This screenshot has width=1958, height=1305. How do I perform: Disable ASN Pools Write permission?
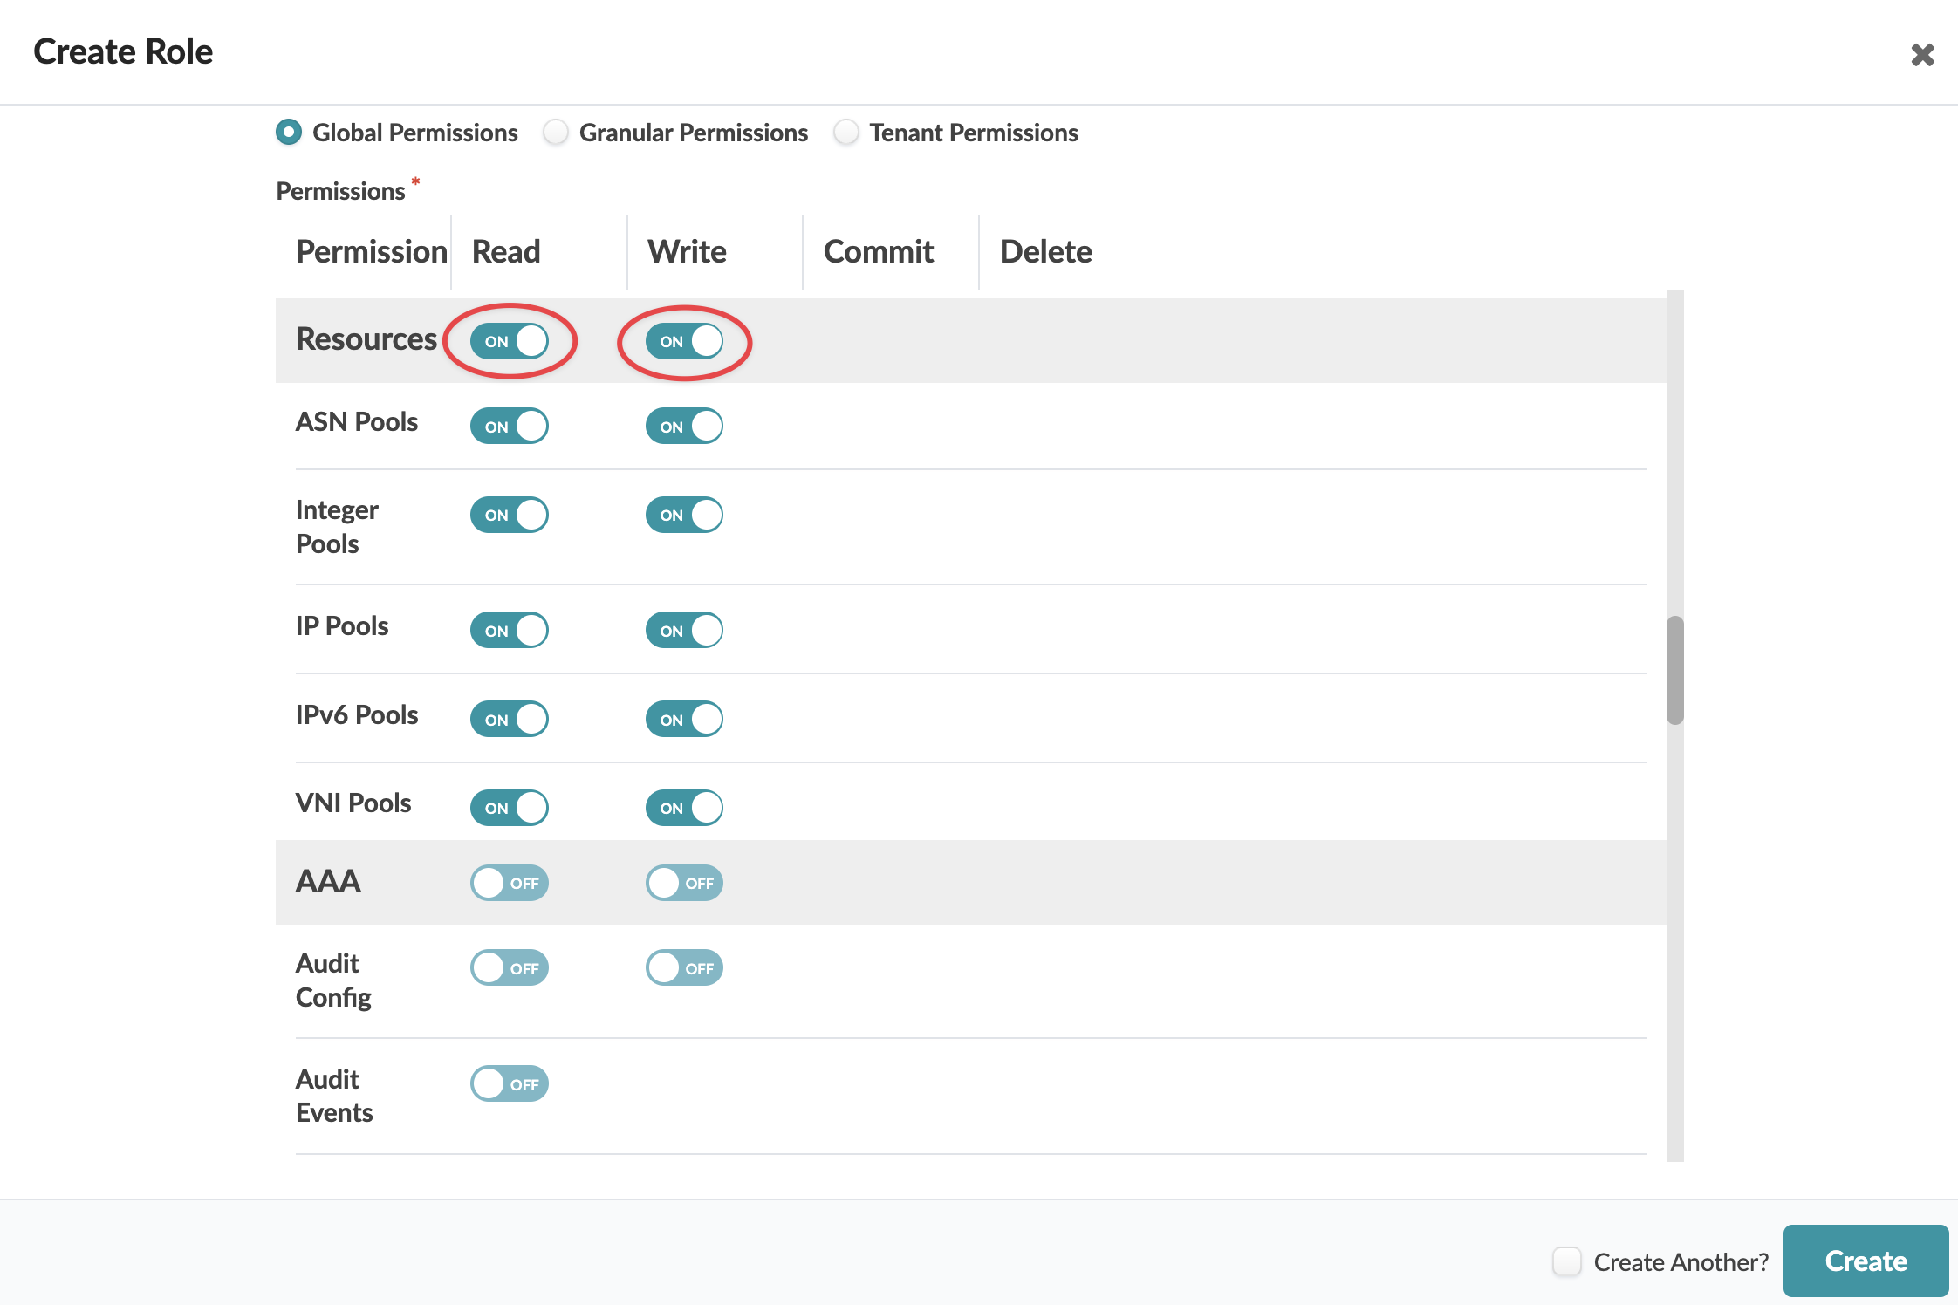pyautogui.click(x=684, y=427)
